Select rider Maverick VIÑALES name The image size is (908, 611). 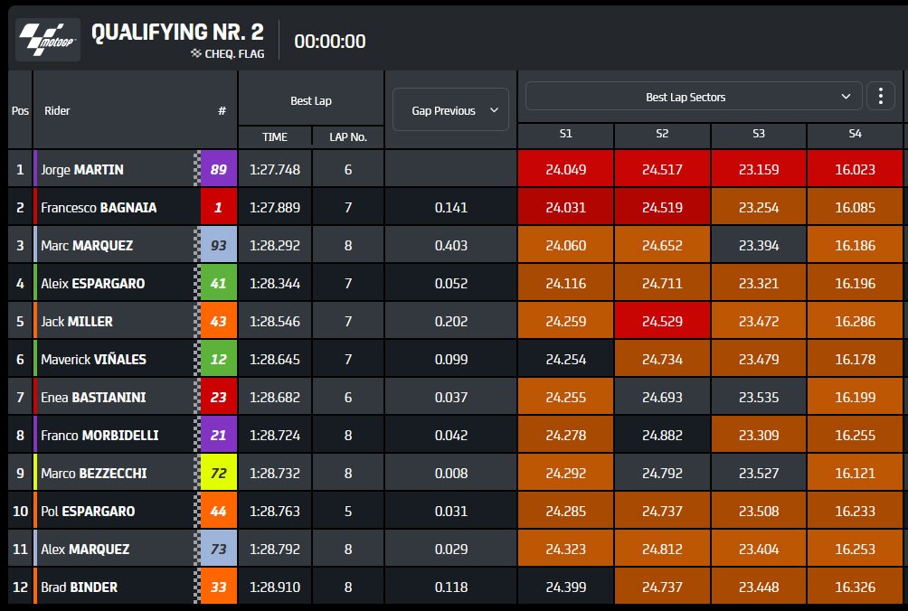pos(93,360)
